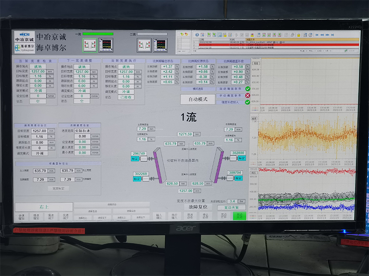Open strand 1 mold width view icon
Screen dimensions: 369x276
coord(90,45)
